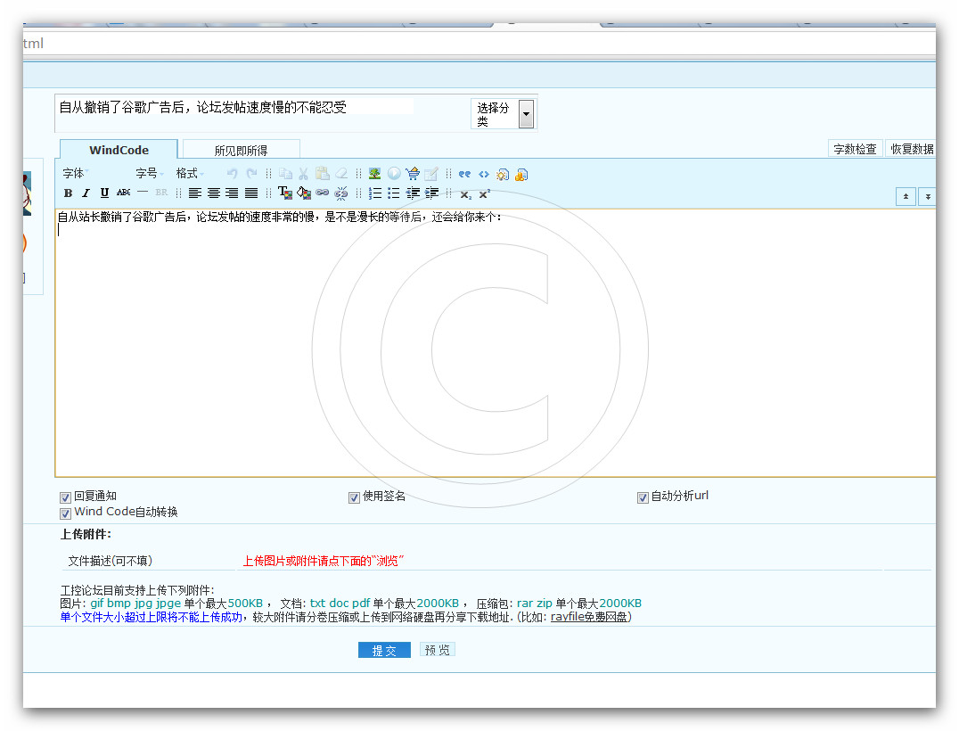Insert a numbered list
959x731 pixels.
pos(375,193)
